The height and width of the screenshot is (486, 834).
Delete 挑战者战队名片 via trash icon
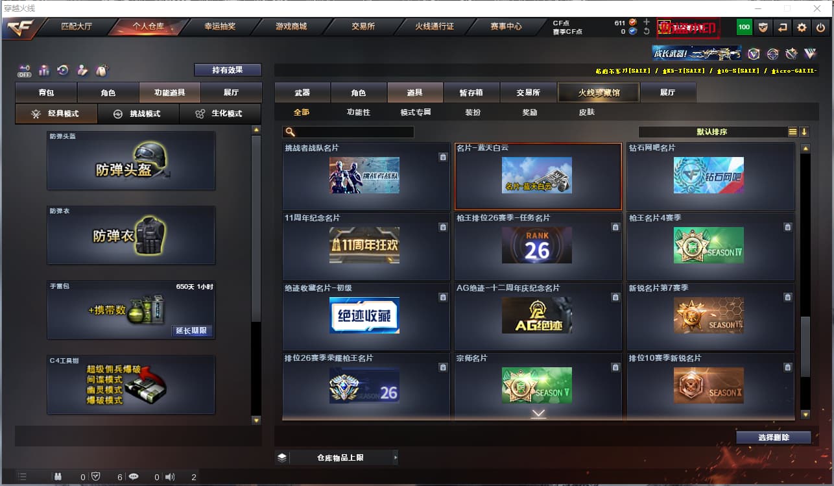[443, 156]
